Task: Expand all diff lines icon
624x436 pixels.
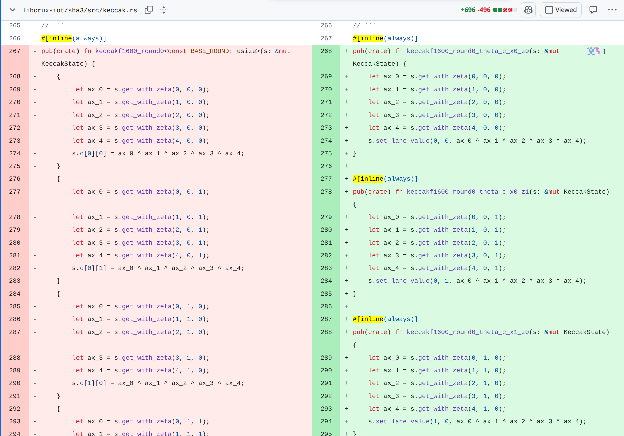Action: 164,10
